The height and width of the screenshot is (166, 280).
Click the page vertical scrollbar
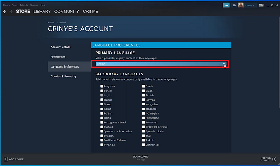point(279,62)
